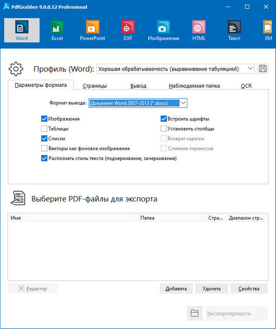Image resolution: width=276 pixels, height=329 pixels.
Task: Uncheck the Изображения checkbox
Action: click(44, 119)
